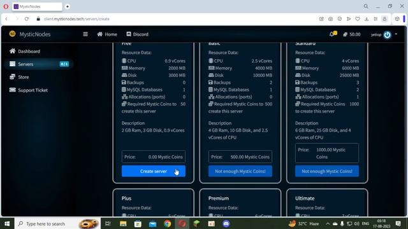The image size is (408, 229).
Task: Click the Free plan Memory icon
Action: (125, 68)
